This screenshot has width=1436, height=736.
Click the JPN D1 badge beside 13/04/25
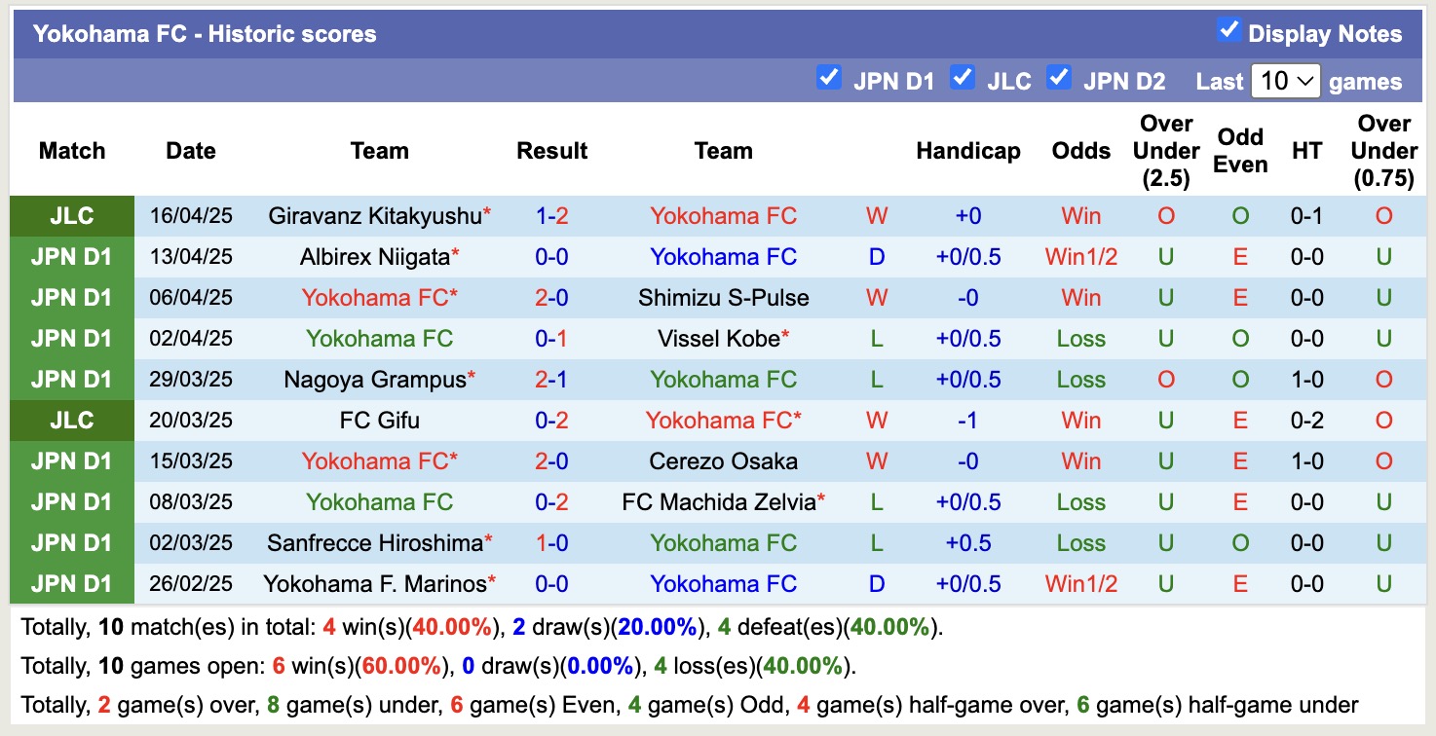(72, 256)
